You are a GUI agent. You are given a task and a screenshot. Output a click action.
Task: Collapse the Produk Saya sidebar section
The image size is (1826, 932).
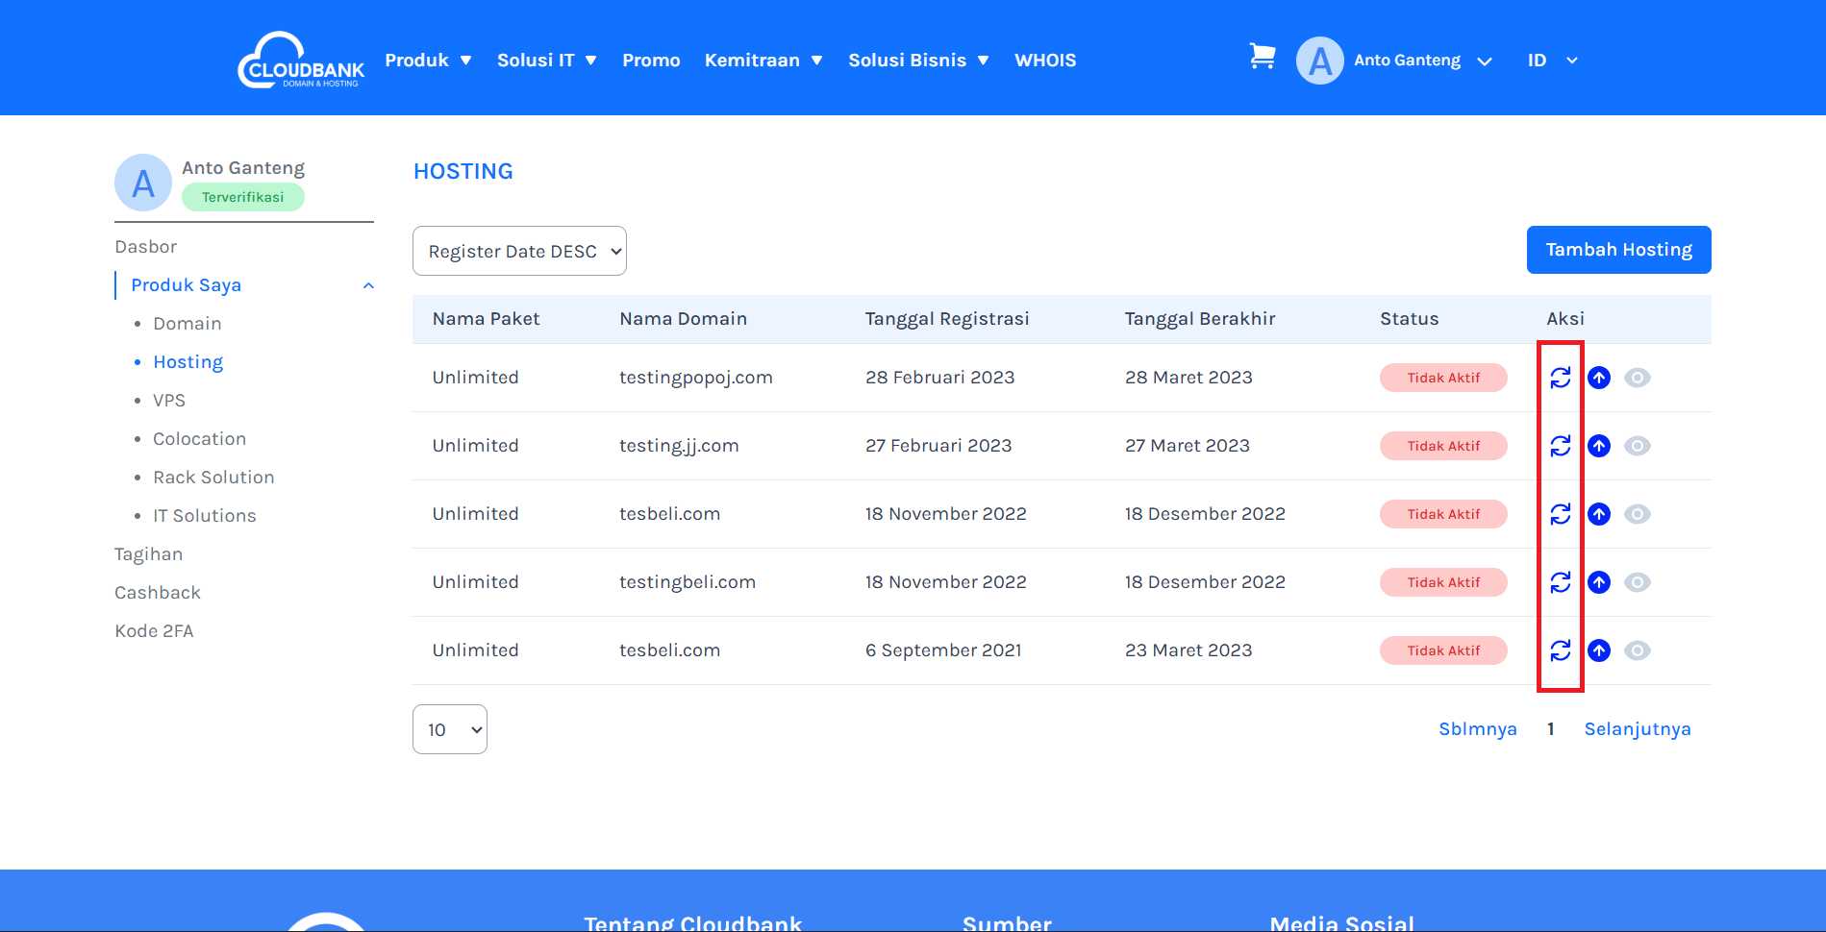click(368, 285)
